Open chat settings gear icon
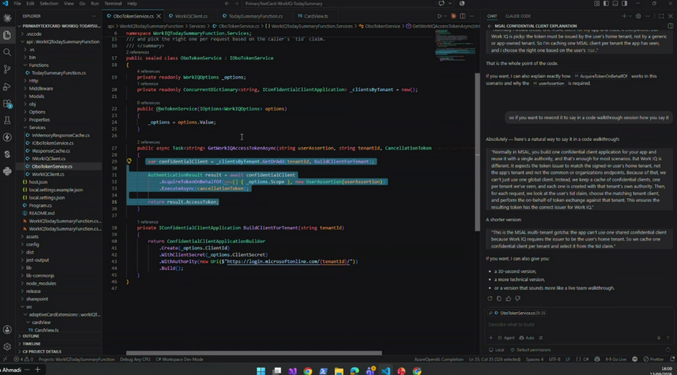 638,16
